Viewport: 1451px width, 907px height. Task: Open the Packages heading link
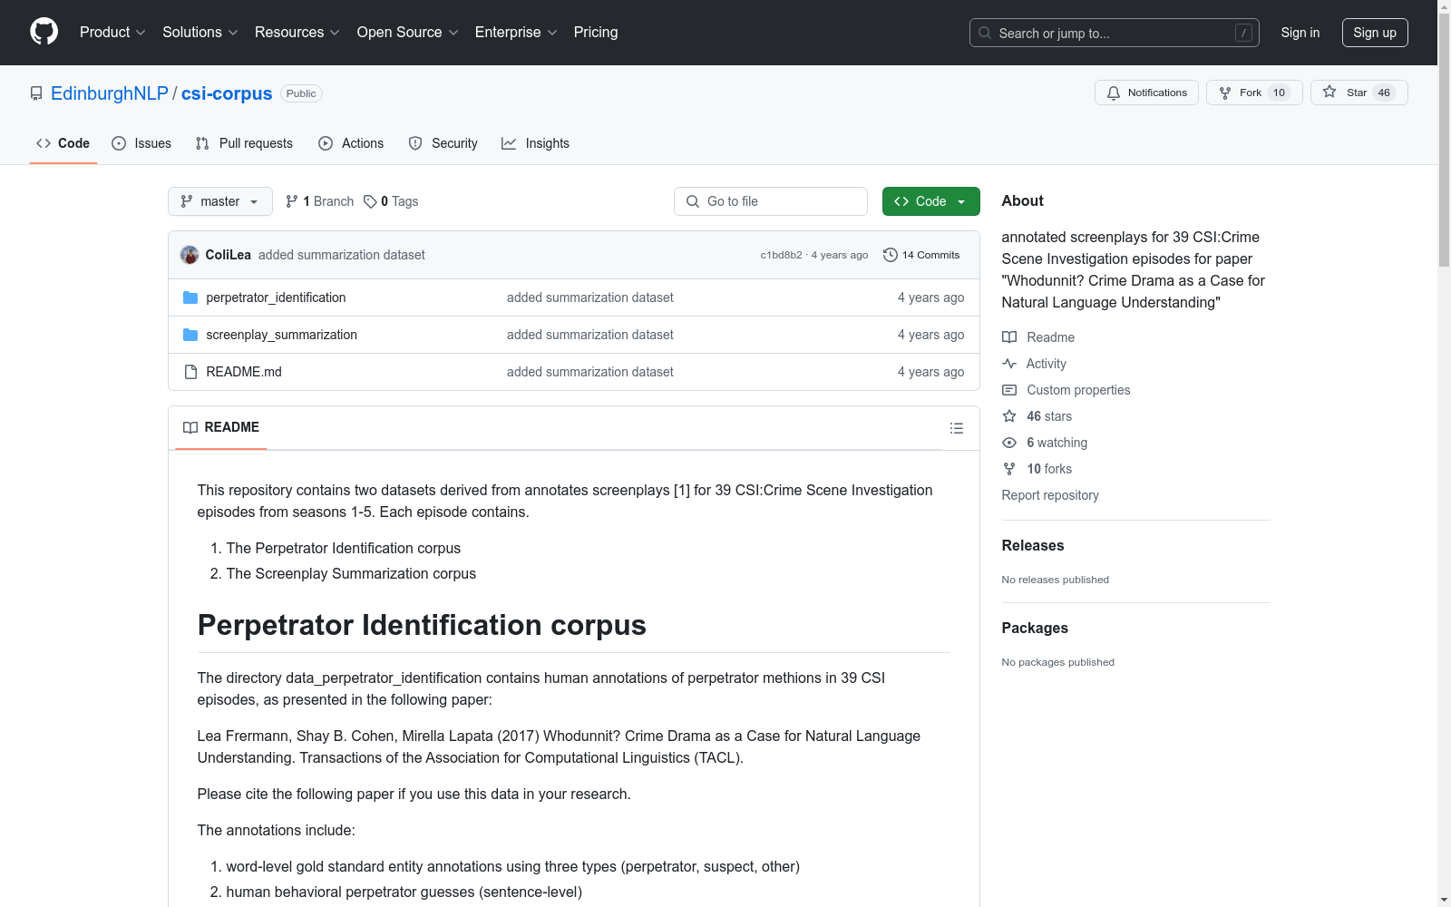(x=1035, y=628)
